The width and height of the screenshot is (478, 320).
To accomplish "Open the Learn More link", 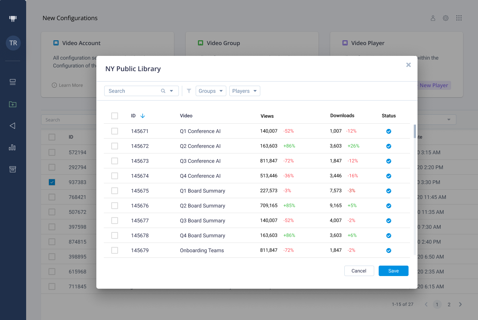I will click(67, 85).
